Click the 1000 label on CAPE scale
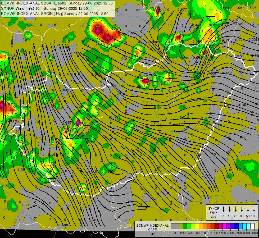This screenshot has height=238, width=259. pyautogui.click(x=215, y=233)
